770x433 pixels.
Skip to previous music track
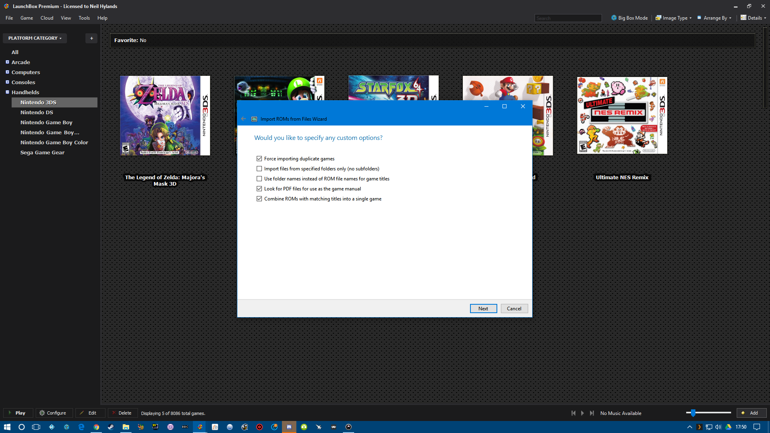point(573,413)
